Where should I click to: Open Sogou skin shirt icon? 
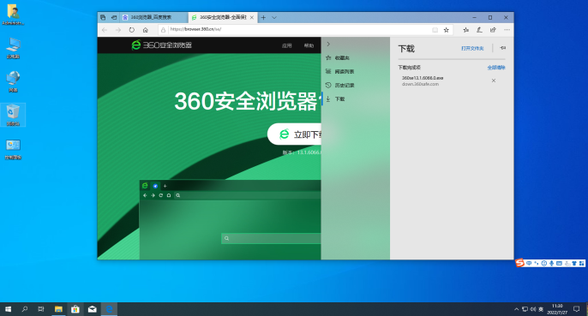tap(574, 264)
